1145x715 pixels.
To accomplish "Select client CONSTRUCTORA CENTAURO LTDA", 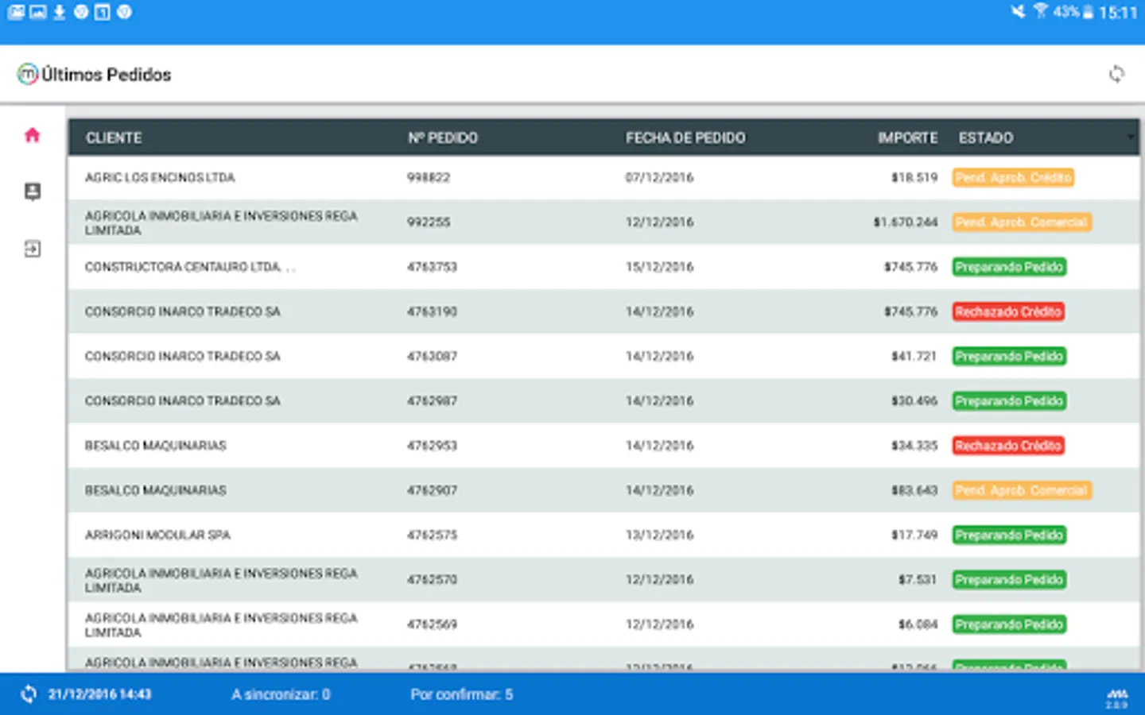I will tap(189, 267).
